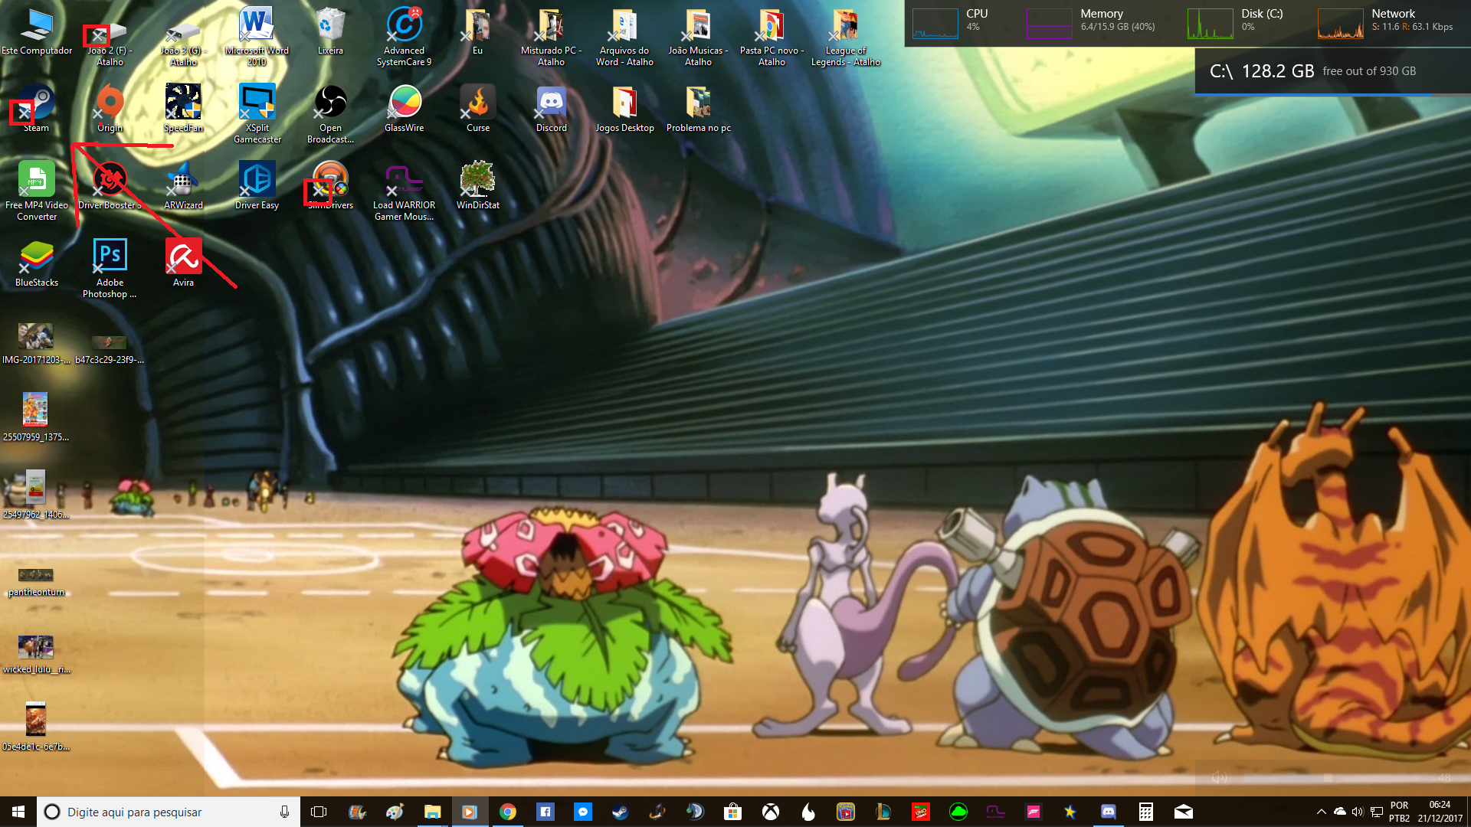
Task: Launch XSplit Gamecaster shortcut
Action: pos(257,114)
